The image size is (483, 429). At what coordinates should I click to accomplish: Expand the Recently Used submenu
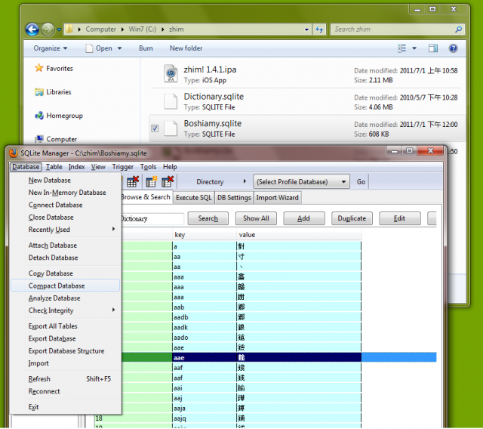click(66, 230)
